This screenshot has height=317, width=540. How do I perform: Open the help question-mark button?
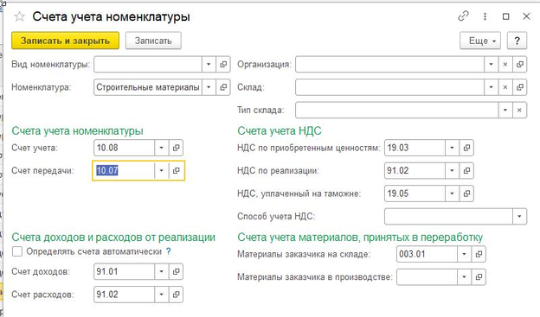[517, 41]
